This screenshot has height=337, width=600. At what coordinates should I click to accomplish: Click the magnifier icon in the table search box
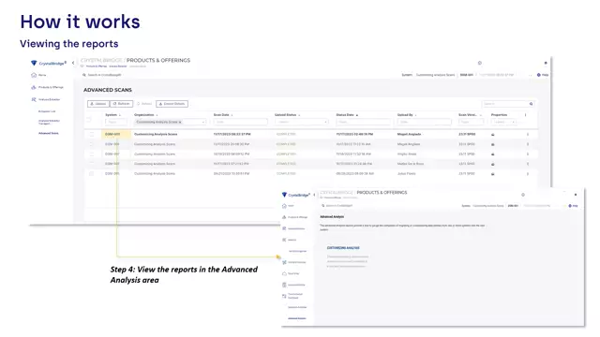coord(532,104)
